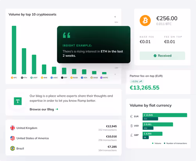Click the €12,945 amount for United Kingdom
This screenshot has height=161, width=196.
point(111,126)
